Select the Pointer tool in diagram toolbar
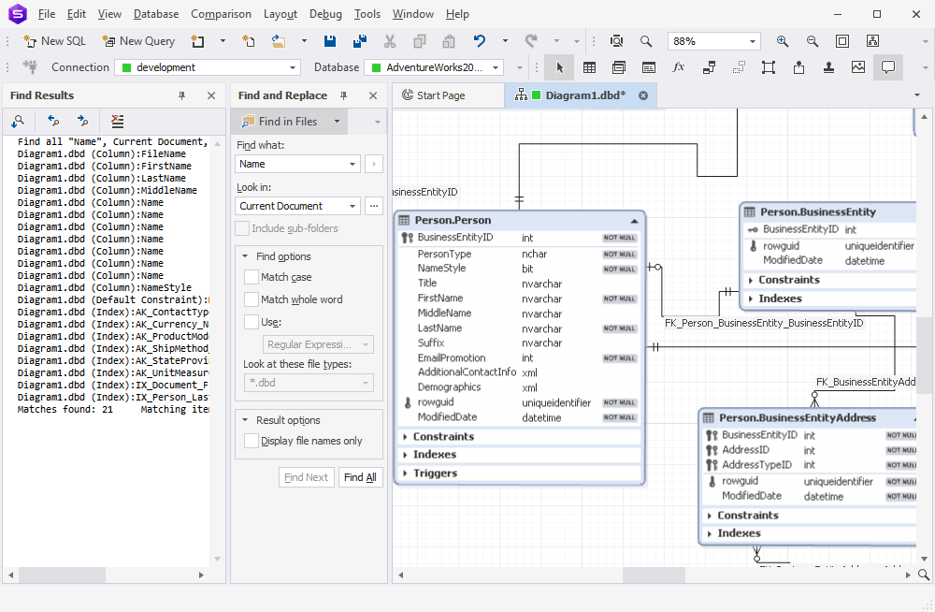This screenshot has width=935, height=612. (x=559, y=67)
